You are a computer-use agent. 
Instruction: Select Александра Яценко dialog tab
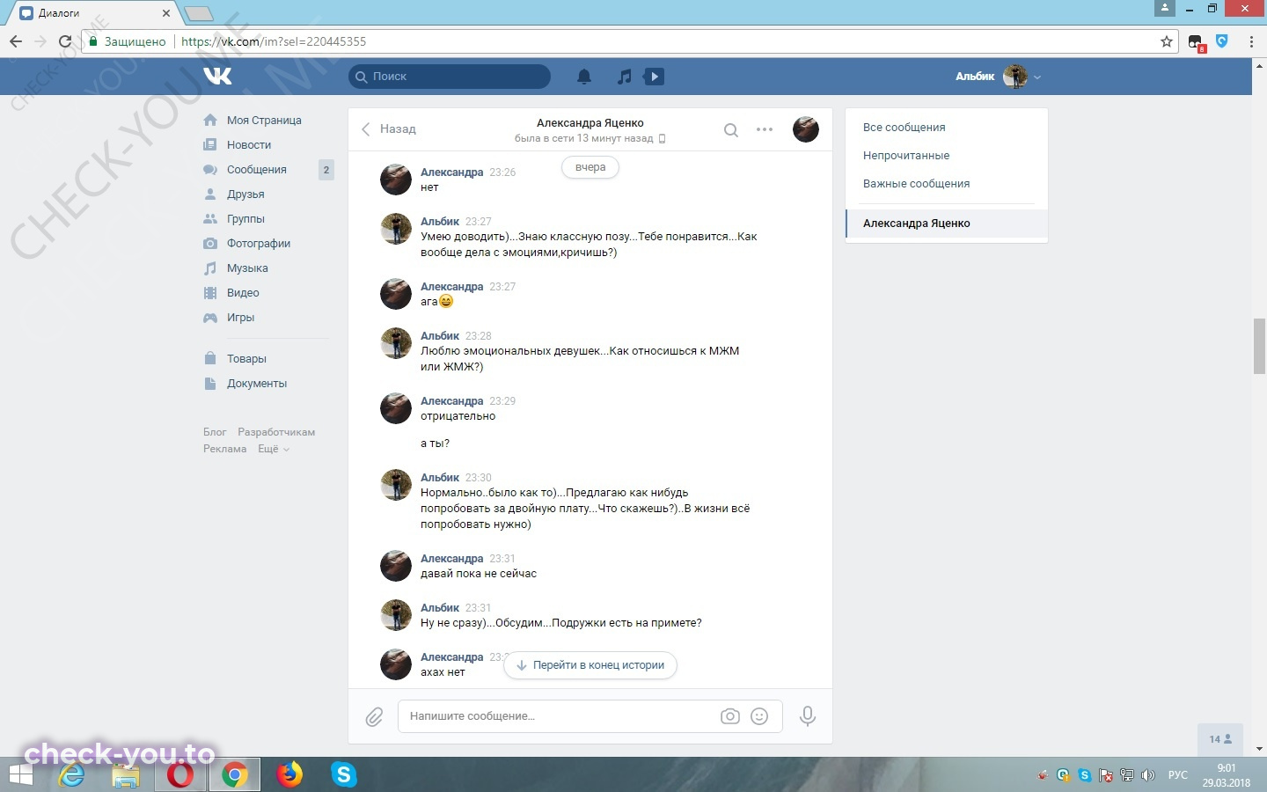947,224
